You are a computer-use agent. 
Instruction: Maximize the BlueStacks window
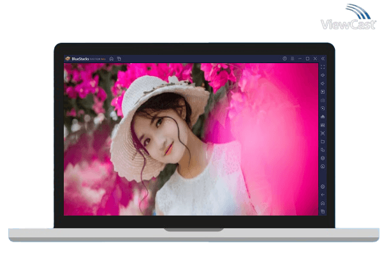[307, 59]
